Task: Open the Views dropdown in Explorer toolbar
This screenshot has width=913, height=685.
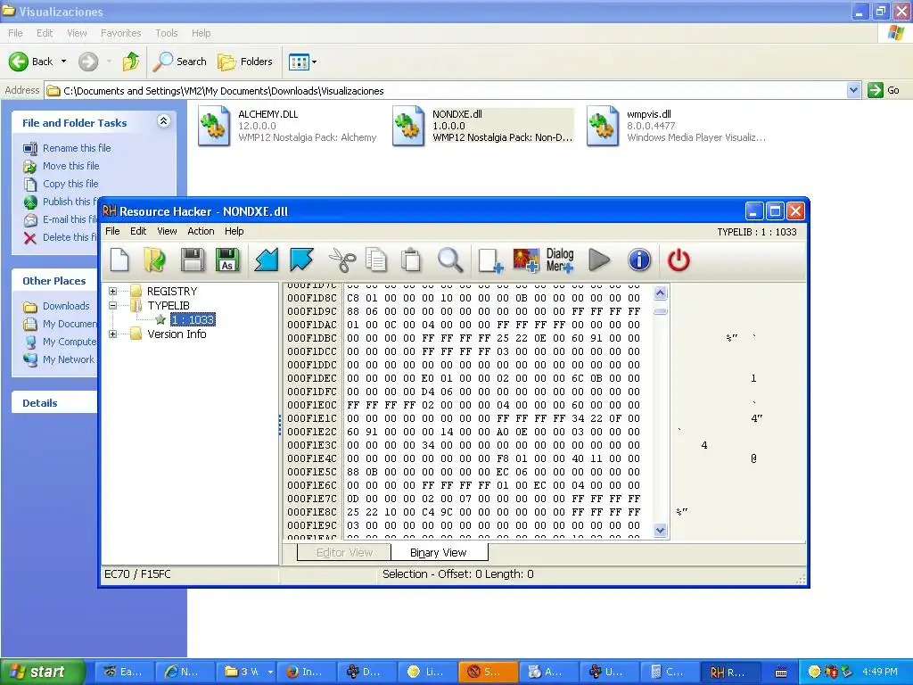Action: coord(303,62)
